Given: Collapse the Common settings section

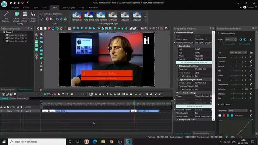Looking at the screenshot, I should 175,32.
